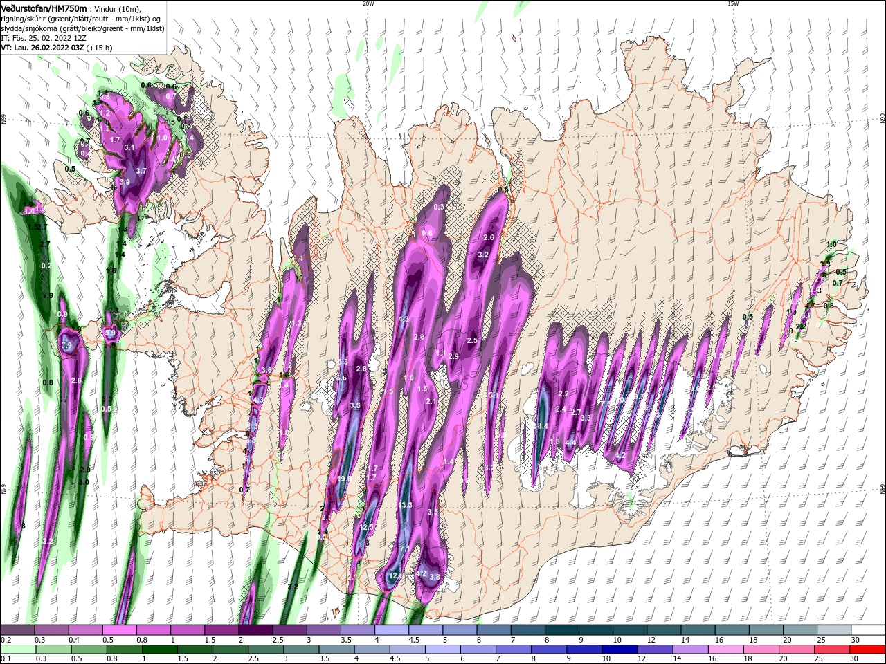This screenshot has height=664, width=886.
Task: Click the bottom-row legend swatch between 25 and 30
Action: [833, 649]
